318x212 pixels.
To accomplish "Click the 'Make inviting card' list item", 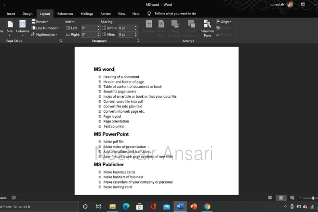I will pos(118,187).
